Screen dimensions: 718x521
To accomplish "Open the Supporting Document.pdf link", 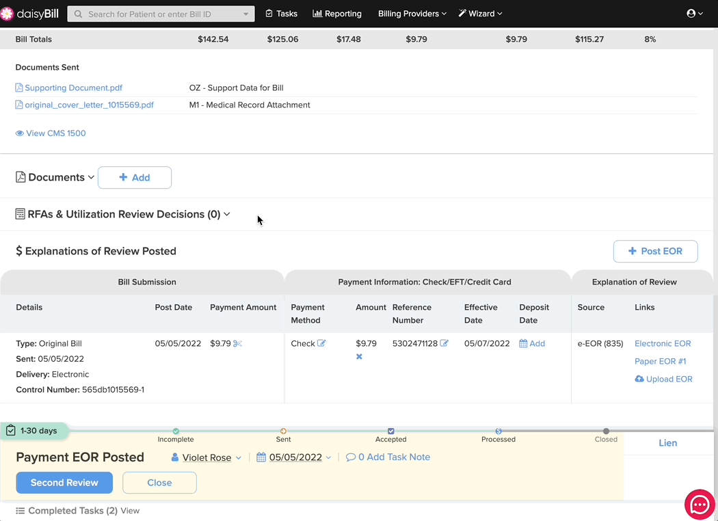I will pos(73,88).
